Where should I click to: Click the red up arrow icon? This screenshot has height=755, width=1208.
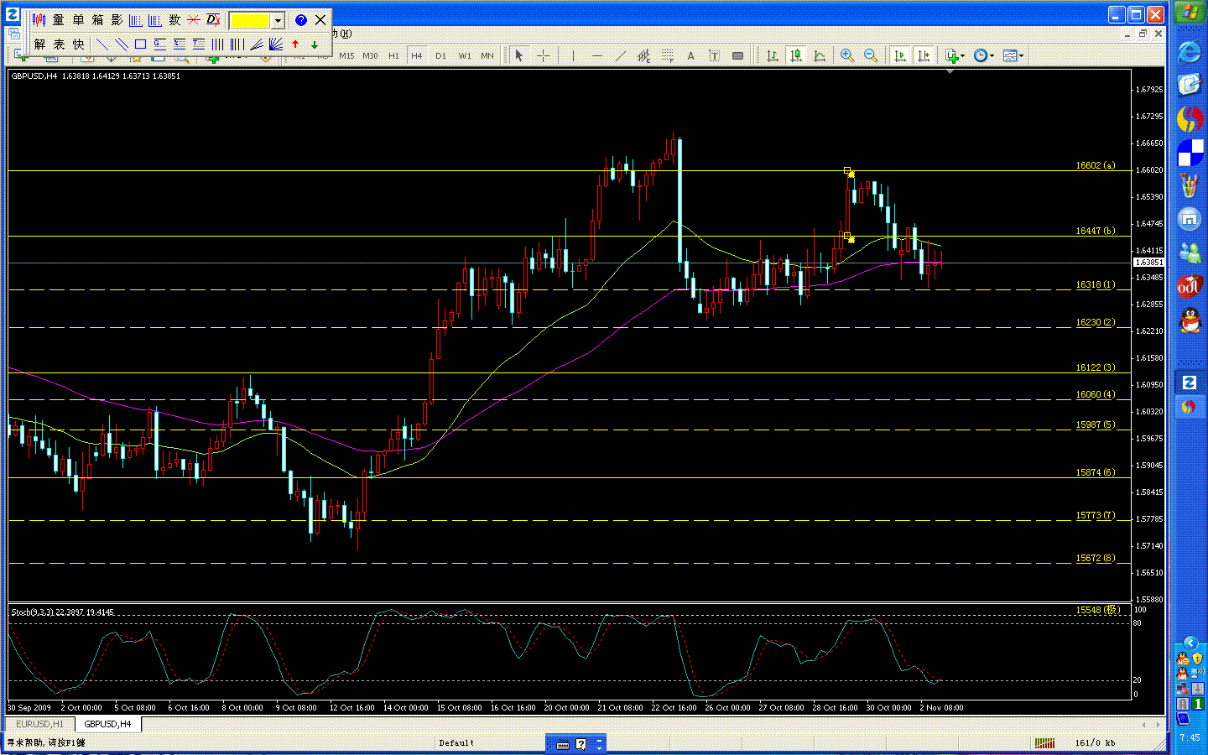295,44
